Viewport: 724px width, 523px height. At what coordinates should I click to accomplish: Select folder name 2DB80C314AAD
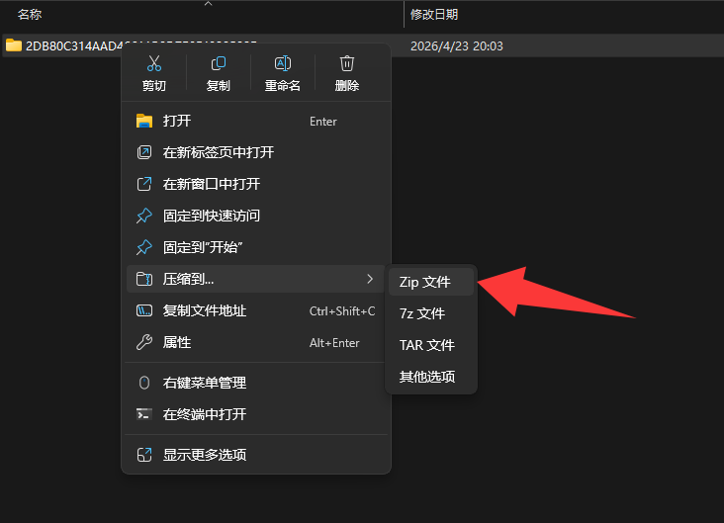pos(74,46)
